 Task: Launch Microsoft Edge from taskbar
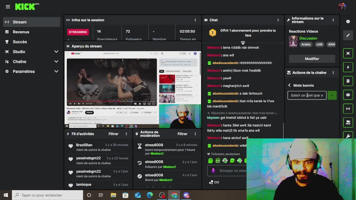[150, 195]
